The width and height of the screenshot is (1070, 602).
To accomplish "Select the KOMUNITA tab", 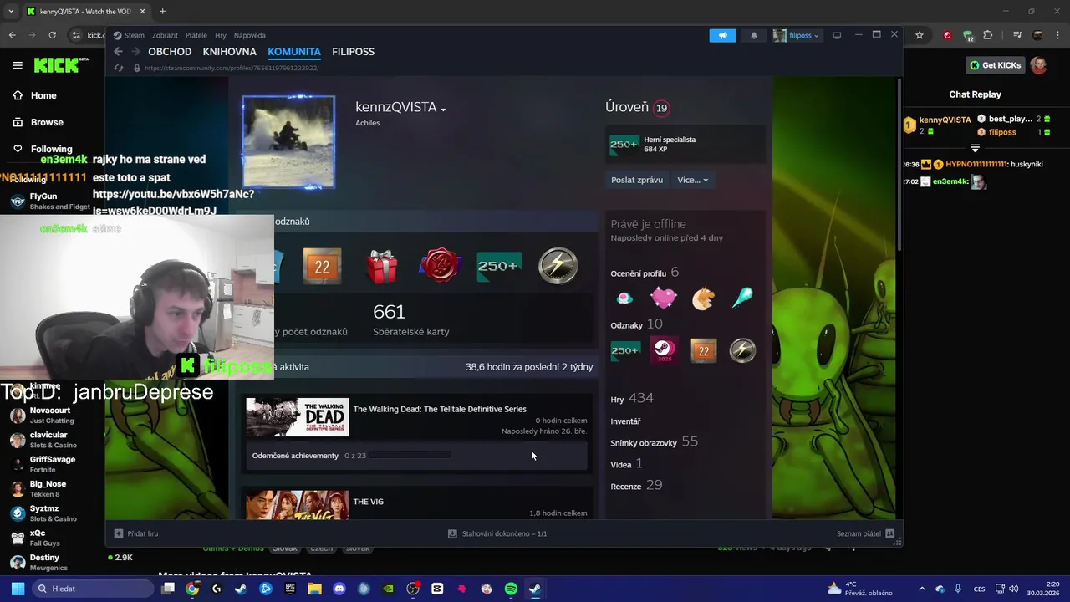I will [294, 52].
